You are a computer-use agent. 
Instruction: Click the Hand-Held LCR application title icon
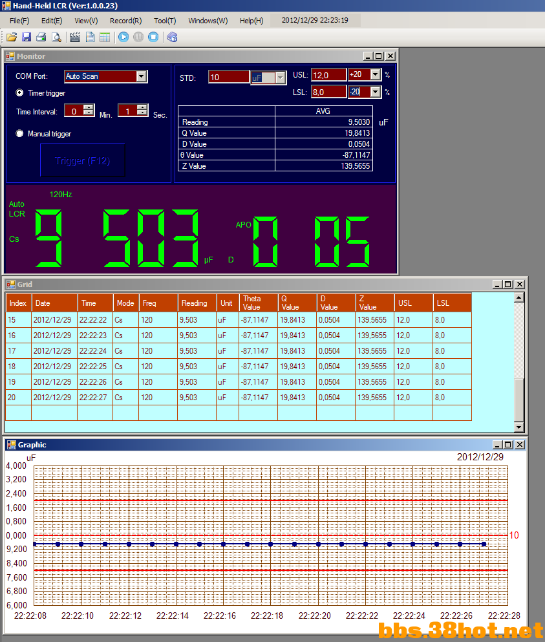(6, 6)
